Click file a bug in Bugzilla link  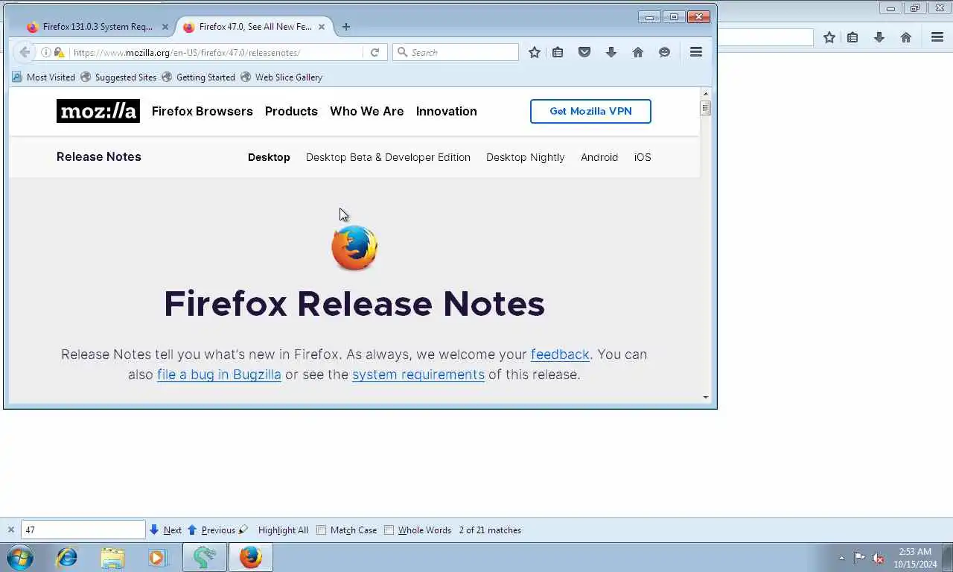(219, 375)
